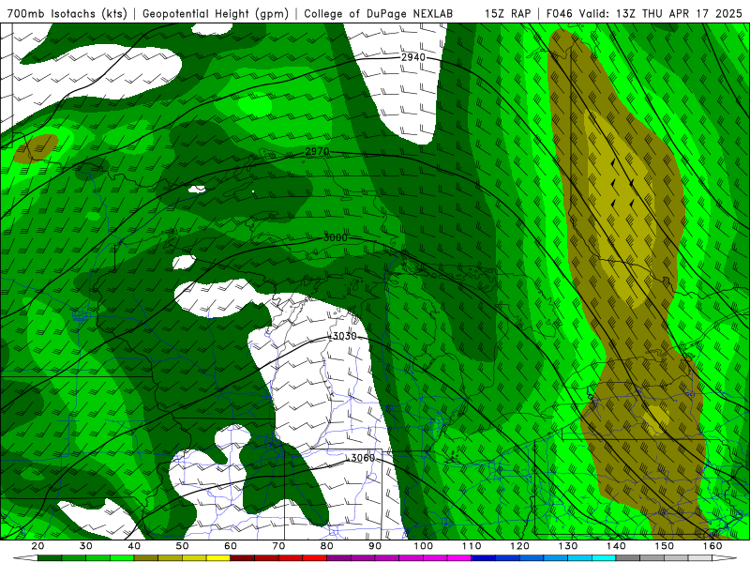Click the 150 value on the color scale
Viewport: 750px width, 563px height.
pyautogui.click(x=665, y=546)
